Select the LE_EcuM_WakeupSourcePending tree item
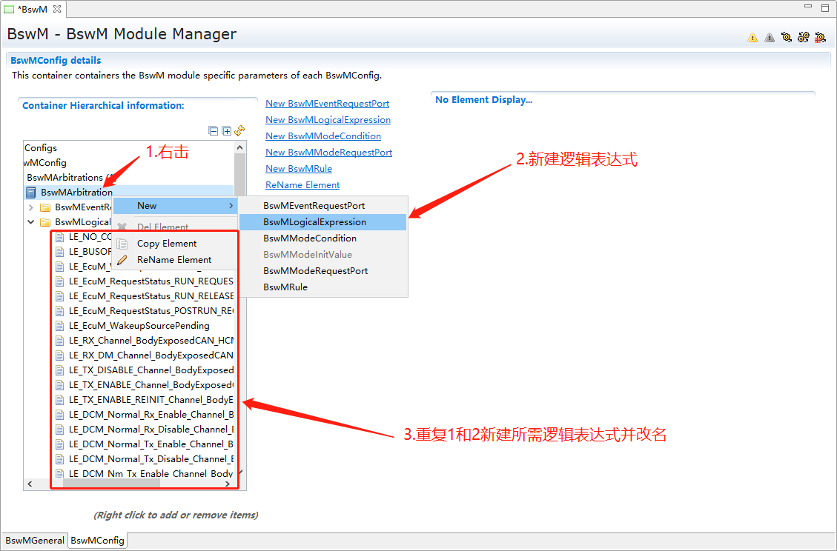This screenshot has width=837, height=551. (139, 326)
